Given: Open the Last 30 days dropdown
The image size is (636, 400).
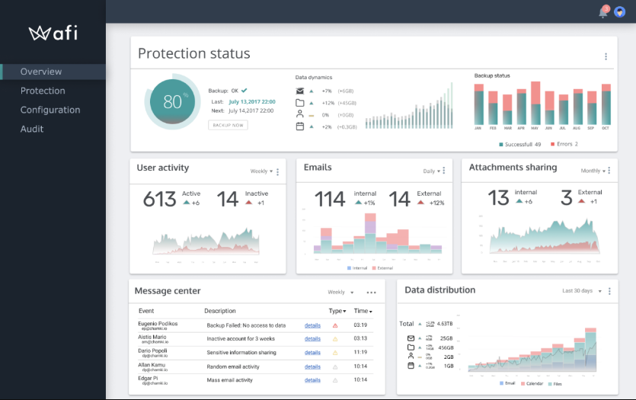Looking at the screenshot, I should pyautogui.click(x=582, y=291).
